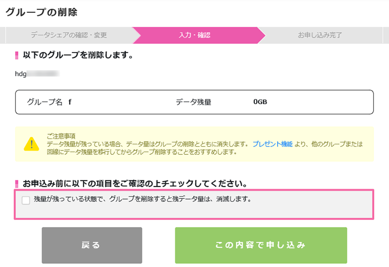Click the 以下のグループを削除します heading
389x267 pixels.
point(78,55)
